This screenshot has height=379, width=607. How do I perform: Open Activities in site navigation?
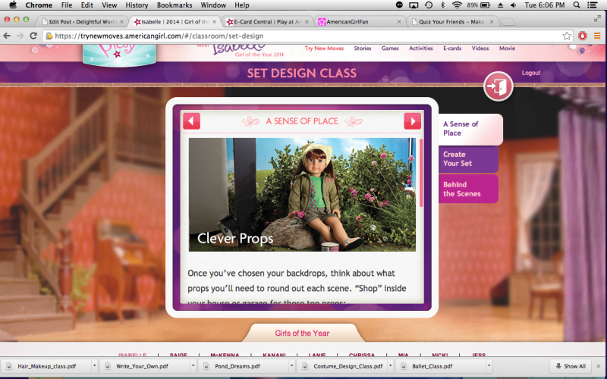tap(421, 49)
